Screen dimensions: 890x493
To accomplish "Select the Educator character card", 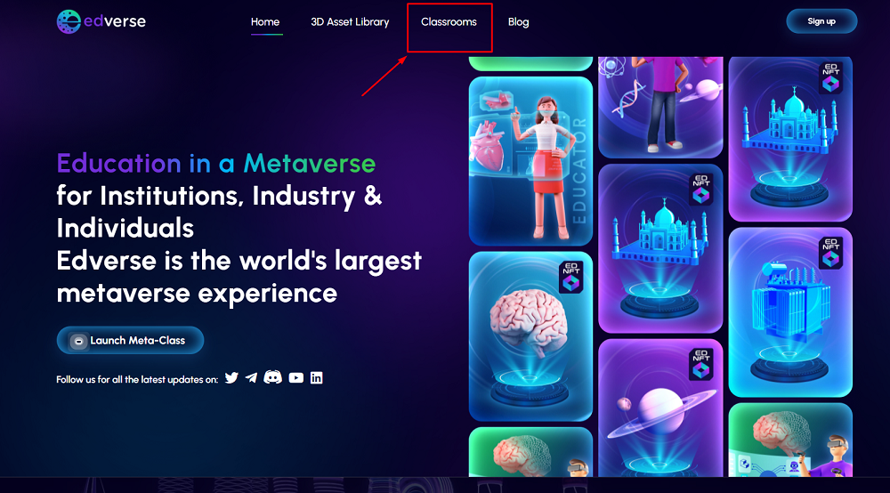I will 530,161.
